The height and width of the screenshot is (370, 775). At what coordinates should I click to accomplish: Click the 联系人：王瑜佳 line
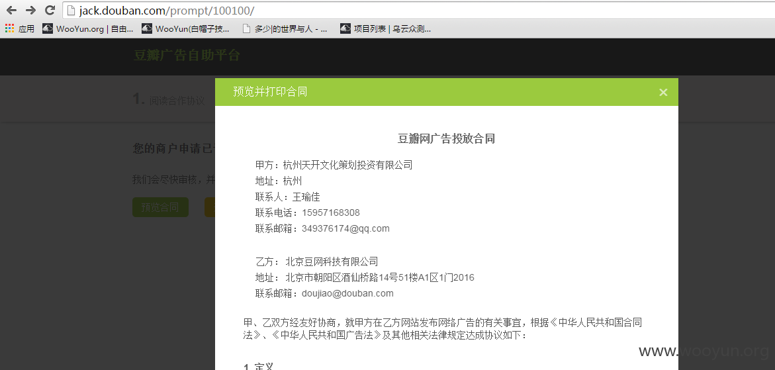[x=288, y=197]
